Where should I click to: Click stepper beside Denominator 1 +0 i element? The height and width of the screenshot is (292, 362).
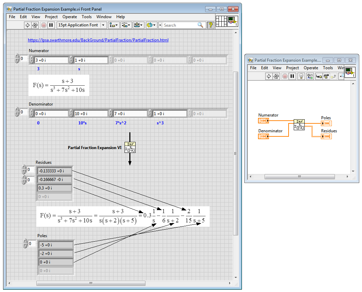(150, 113)
